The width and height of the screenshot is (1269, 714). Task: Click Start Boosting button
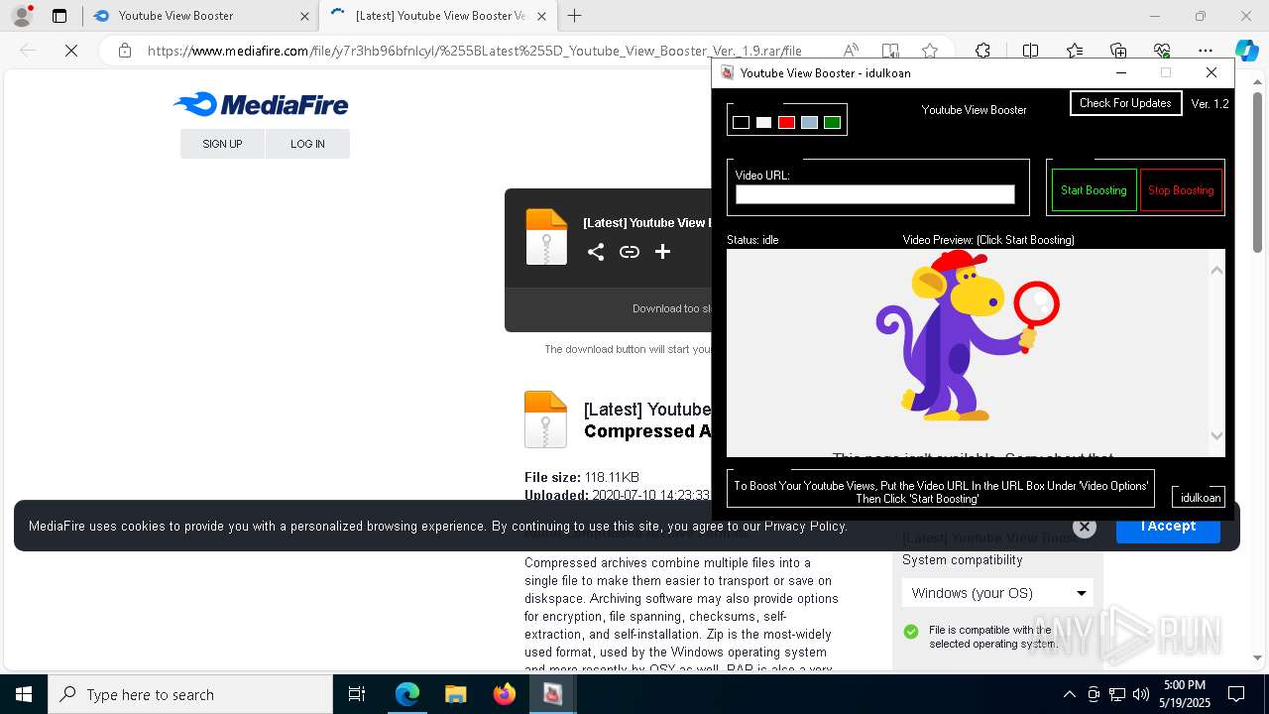point(1094,190)
